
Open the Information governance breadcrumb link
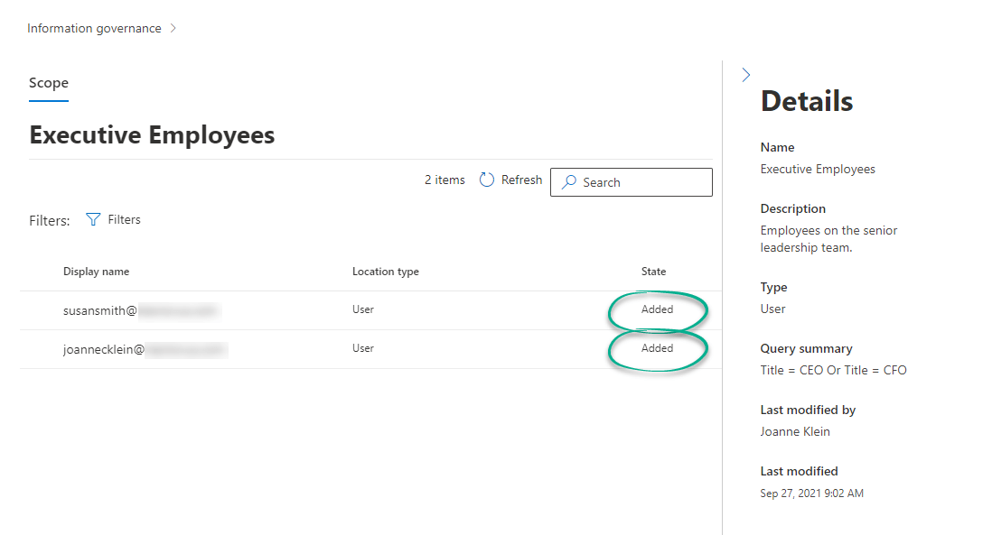(93, 28)
